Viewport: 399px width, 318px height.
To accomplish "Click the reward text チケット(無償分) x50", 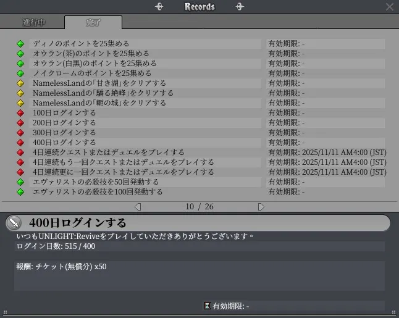I will pos(71,267).
